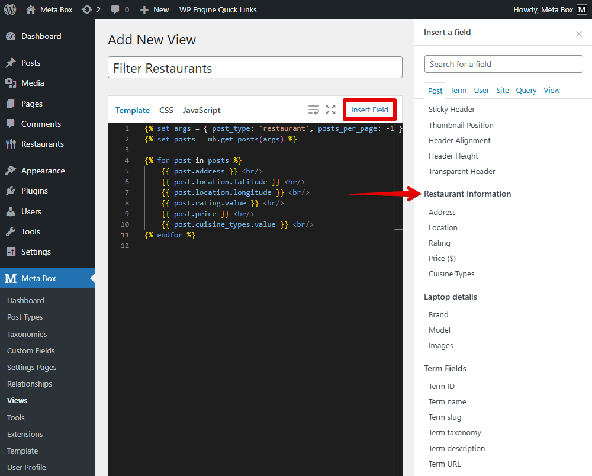Toggle word wrap in the code editor
The height and width of the screenshot is (476, 592).
pyautogui.click(x=314, y=110)
